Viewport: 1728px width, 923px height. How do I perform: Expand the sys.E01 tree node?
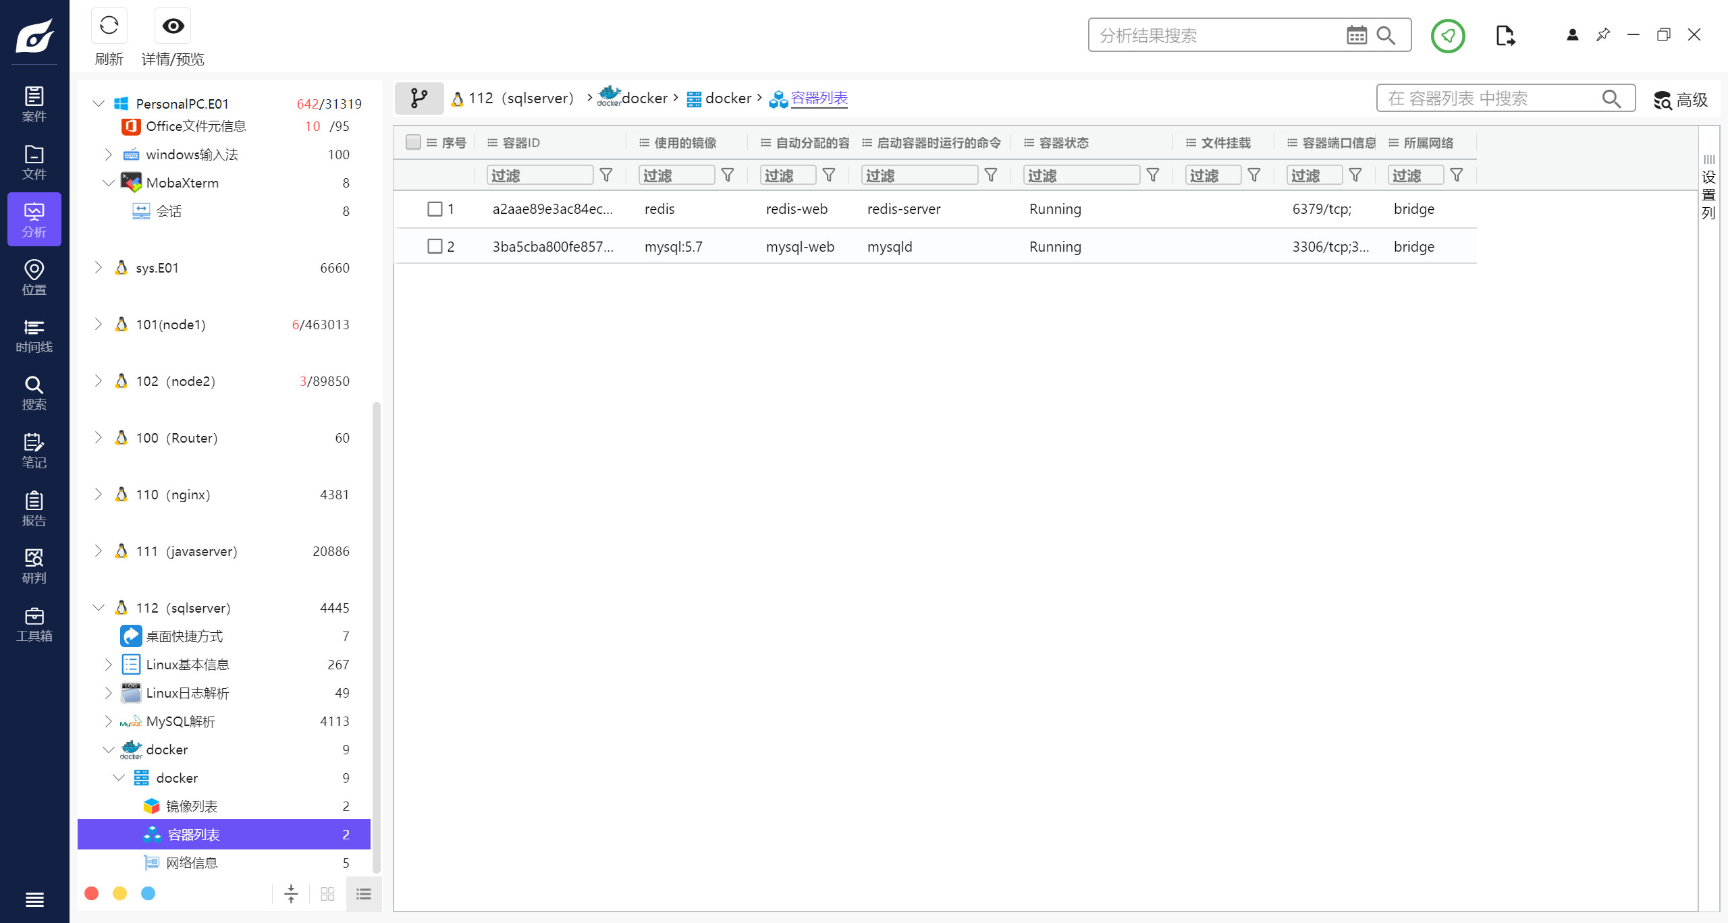(99, 268)
